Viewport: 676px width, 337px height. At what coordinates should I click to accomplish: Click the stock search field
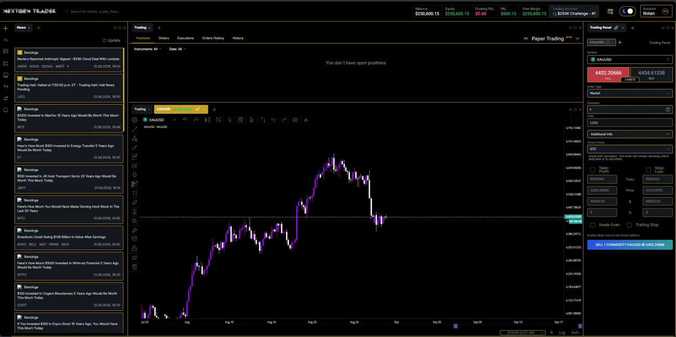pyautogui.click(x=95, y=11)
